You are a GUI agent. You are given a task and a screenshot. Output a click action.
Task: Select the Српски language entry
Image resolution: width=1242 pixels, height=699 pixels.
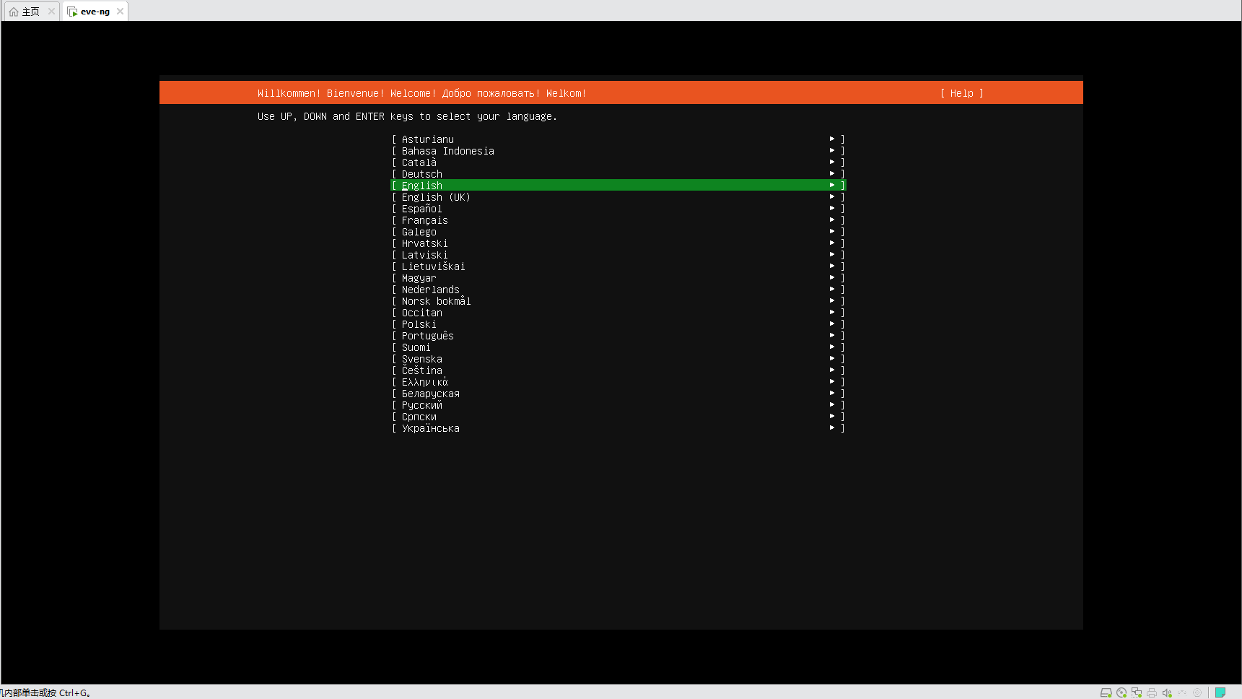(618, 417)
